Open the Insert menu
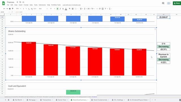 click(21, 5)
